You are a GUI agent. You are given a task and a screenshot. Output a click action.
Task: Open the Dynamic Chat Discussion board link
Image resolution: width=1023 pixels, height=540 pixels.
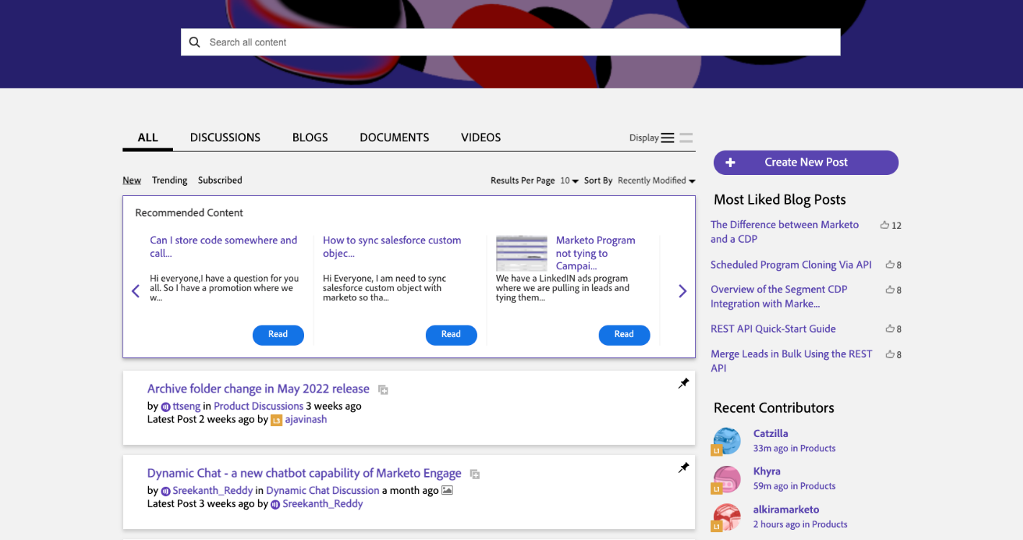click(323, 490)
